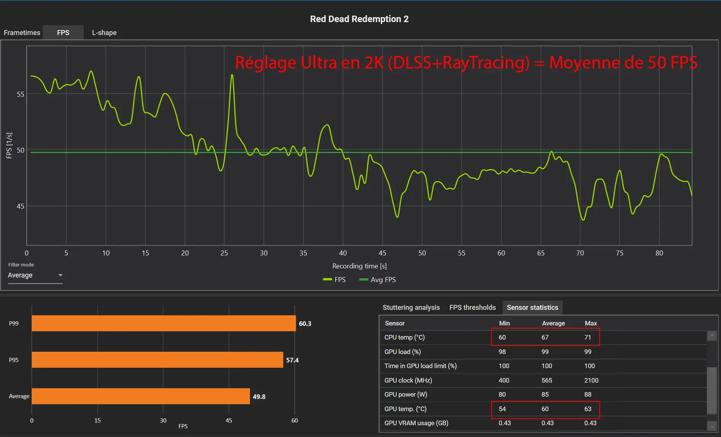Click the 60.3 P99 value label
Screen dimensions: 721x437
click(305, 324)
